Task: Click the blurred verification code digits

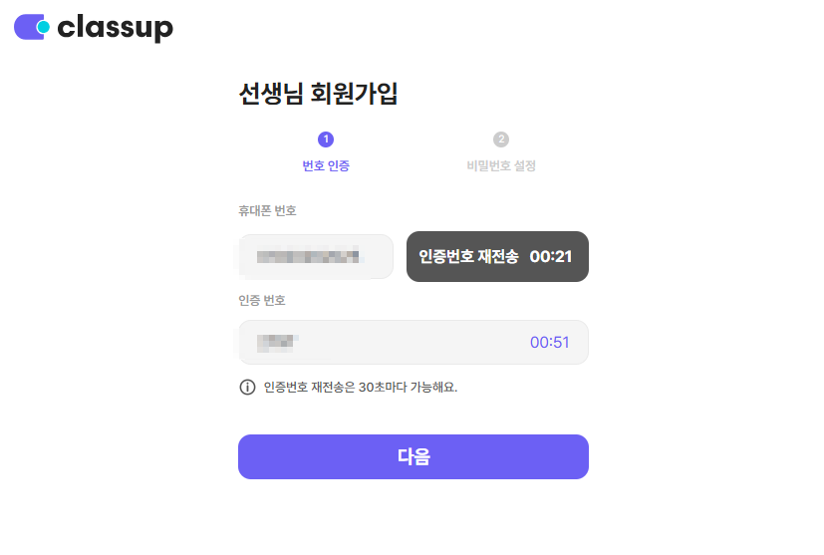Action: click(275, 343)
